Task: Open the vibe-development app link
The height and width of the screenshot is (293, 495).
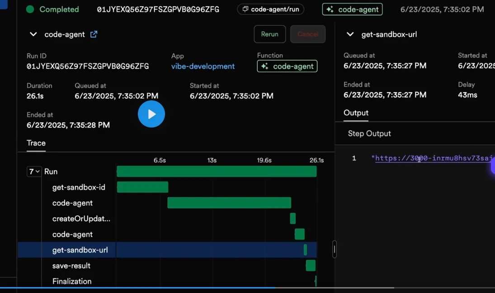Action: pyautogui.click(x=203, y=66)
